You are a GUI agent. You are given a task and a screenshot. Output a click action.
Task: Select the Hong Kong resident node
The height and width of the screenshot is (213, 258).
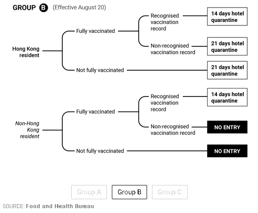click(x=26, y=52)
